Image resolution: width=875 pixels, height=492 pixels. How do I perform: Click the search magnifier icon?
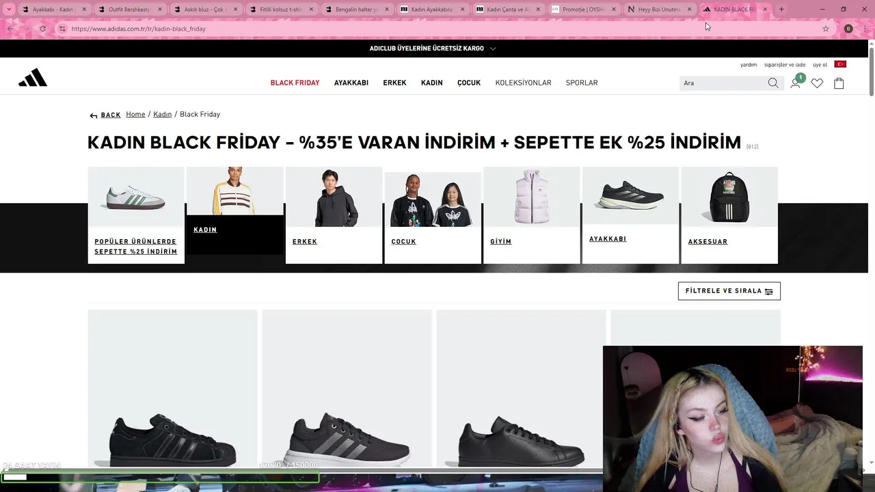pos(773,83)
